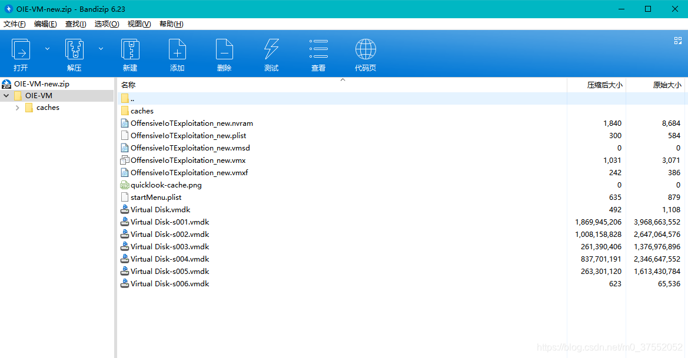Screen dimensions: 688x358
Task: Select the quicklook-cache.png file name
Action: point(167,185)
